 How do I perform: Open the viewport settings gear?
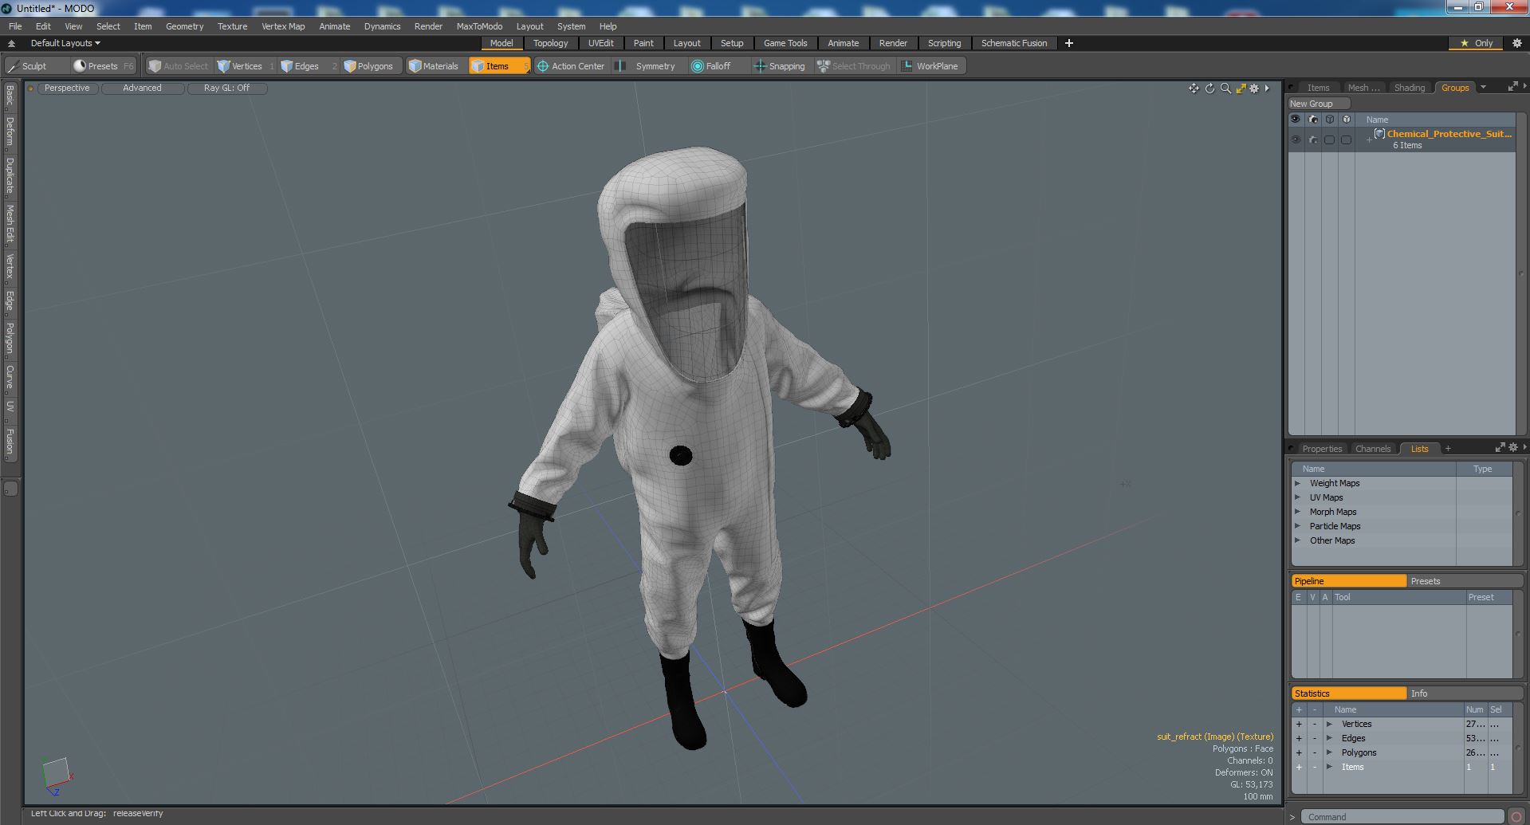[x=1254, y=88]
